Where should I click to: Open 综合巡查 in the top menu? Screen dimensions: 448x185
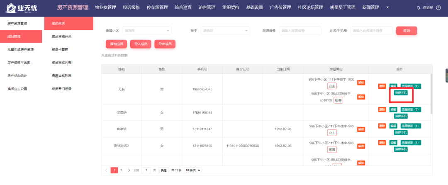(x=183, y=8)
